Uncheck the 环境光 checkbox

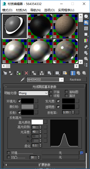coord(19,101)
